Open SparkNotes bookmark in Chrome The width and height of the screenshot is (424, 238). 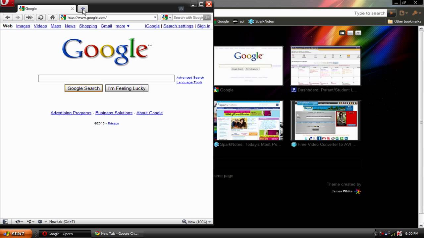pos(261,21)
